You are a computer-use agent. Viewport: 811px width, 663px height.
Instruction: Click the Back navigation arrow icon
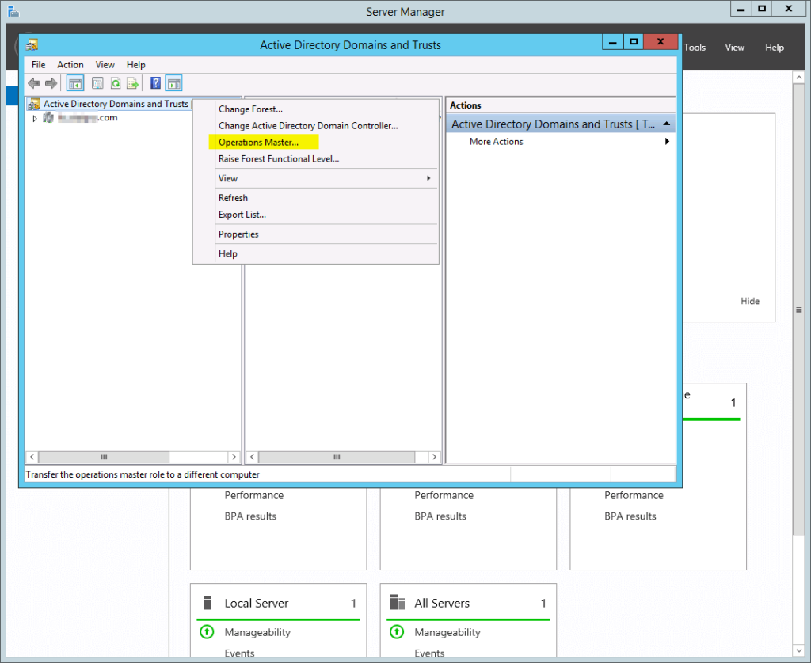click(34, 82)
